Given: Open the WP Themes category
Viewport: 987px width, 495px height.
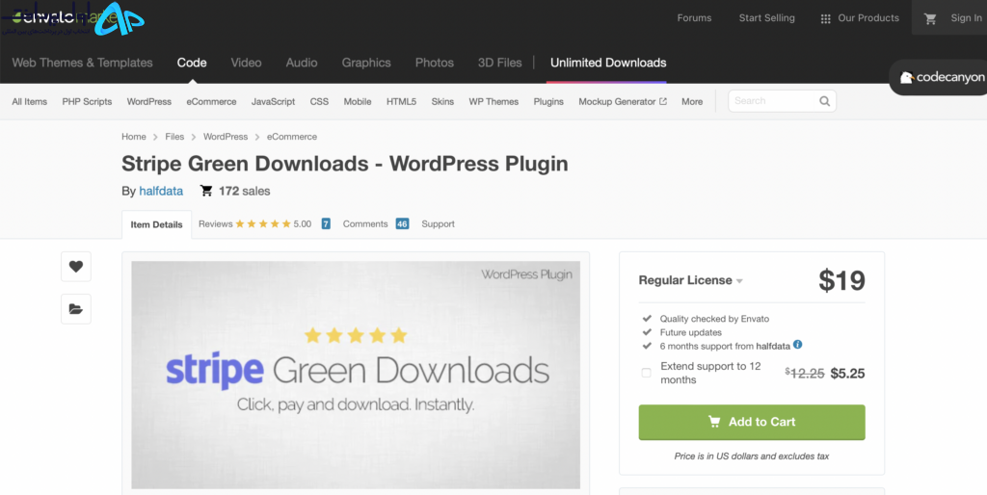Looking at the screenshot, I should [x=493, y=101].
